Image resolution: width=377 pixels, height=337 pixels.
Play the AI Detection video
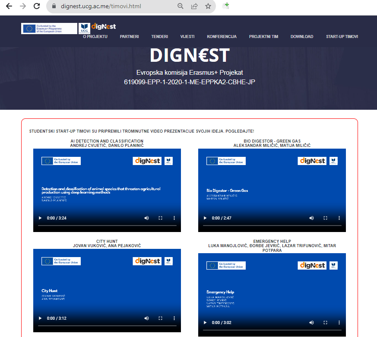40,218
